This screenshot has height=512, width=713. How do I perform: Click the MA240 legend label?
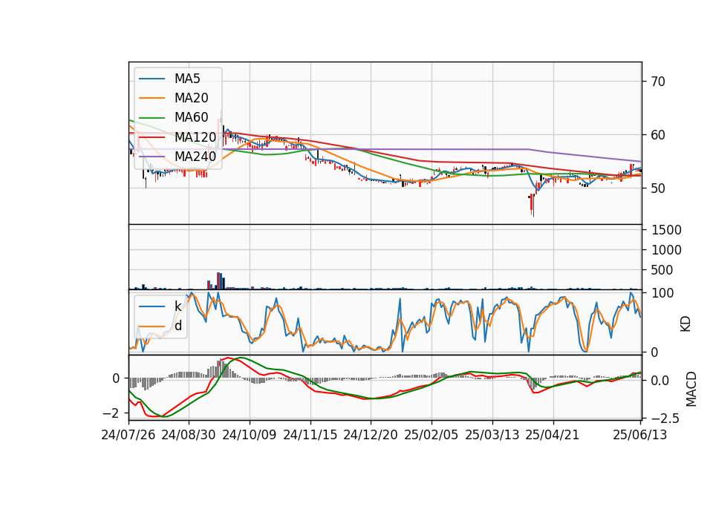point(195,157)
